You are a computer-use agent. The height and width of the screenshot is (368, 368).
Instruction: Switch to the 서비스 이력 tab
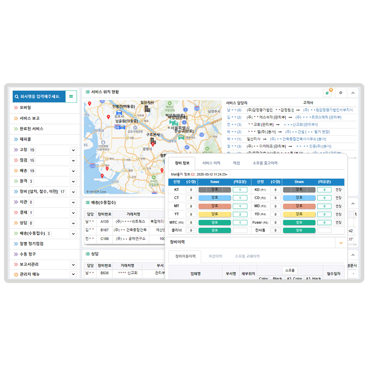(211, 163)
